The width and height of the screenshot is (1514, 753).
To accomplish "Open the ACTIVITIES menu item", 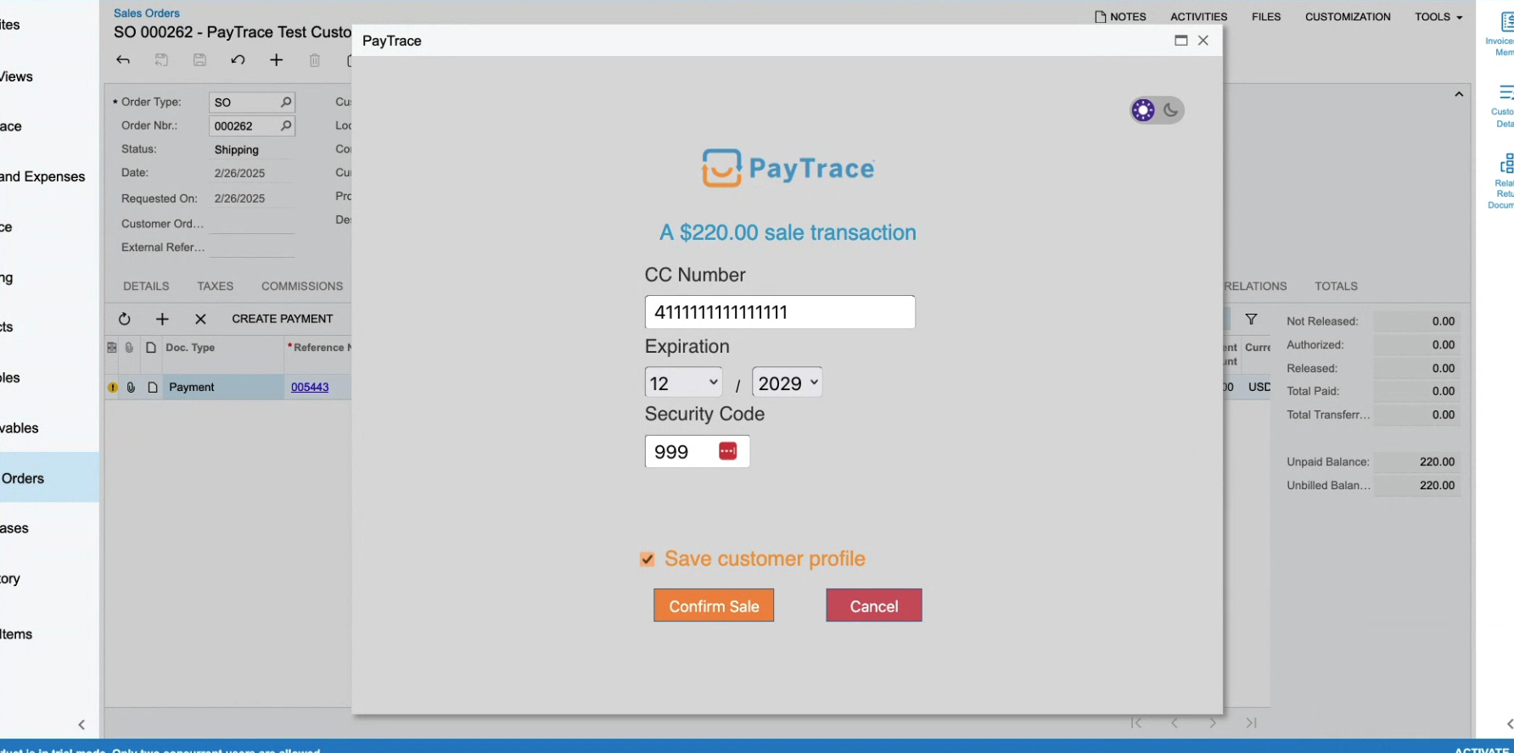I will pyautogui.click(x=1198, y=17).
